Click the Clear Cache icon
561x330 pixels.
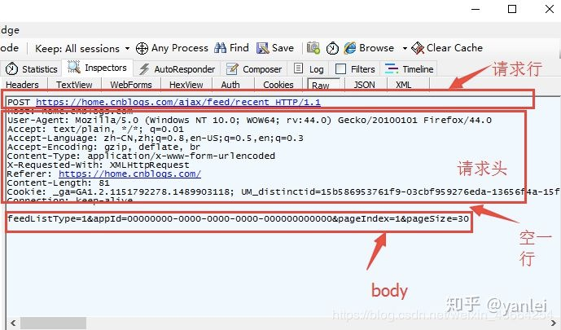pyautogui.click(x=418, y=48)
